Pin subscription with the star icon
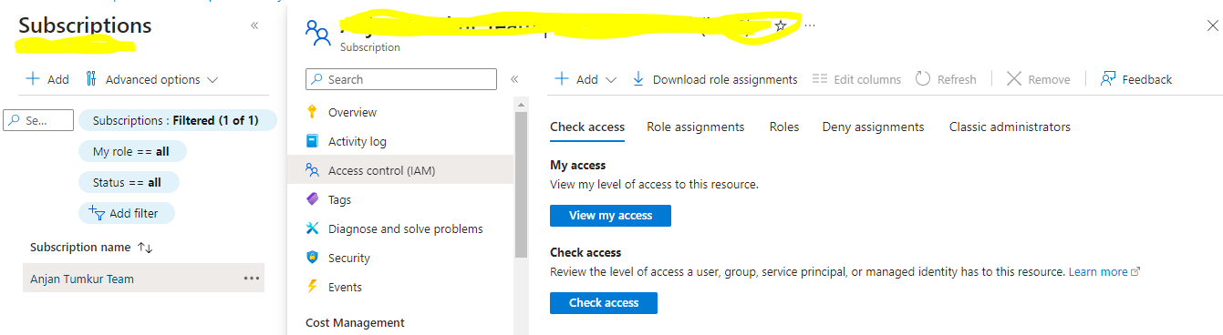Image resolution: width=1223 pixels, height=335 pixels. pos(780,25)
